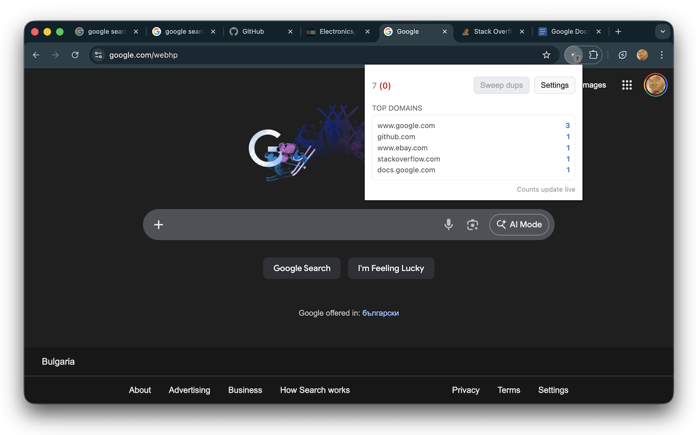Click the count 1 next to www.ebay.com
The image size is (696, 435).
click(x=568, y=148)
